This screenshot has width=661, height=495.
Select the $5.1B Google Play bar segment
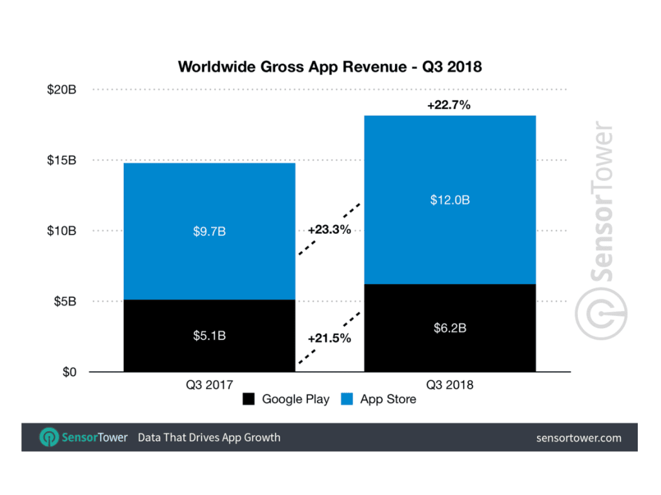tap(209, 336)
